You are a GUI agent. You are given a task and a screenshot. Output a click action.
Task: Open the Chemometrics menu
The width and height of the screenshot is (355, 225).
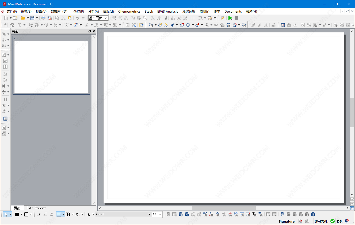[x=129, y=12]
